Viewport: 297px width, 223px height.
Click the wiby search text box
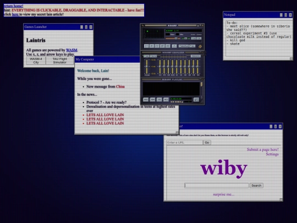tap(217, 186)
